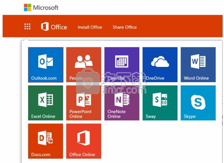Screen dimensions: 224x163
Task: Open the Sway tile
Action: (160, 103)
